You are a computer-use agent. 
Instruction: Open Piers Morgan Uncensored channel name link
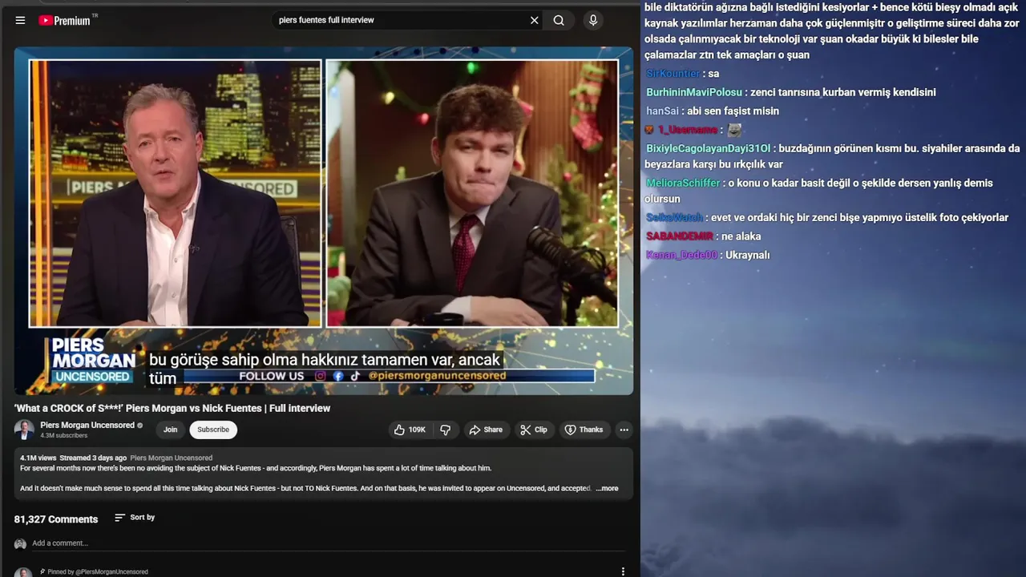87,425
